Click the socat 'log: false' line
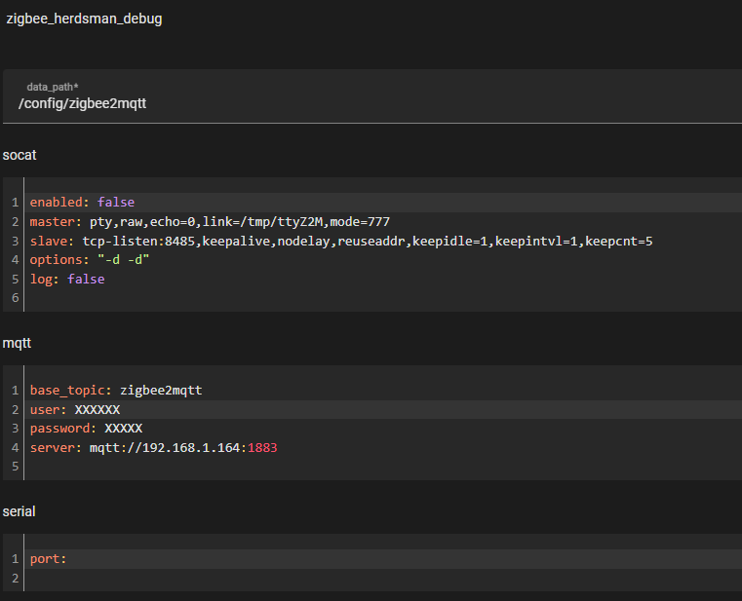This screenshot has width=742, height=601. click(x=66, y=279)
